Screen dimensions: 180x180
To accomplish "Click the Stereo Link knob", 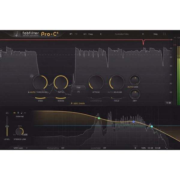I will [x=19, y=132].
